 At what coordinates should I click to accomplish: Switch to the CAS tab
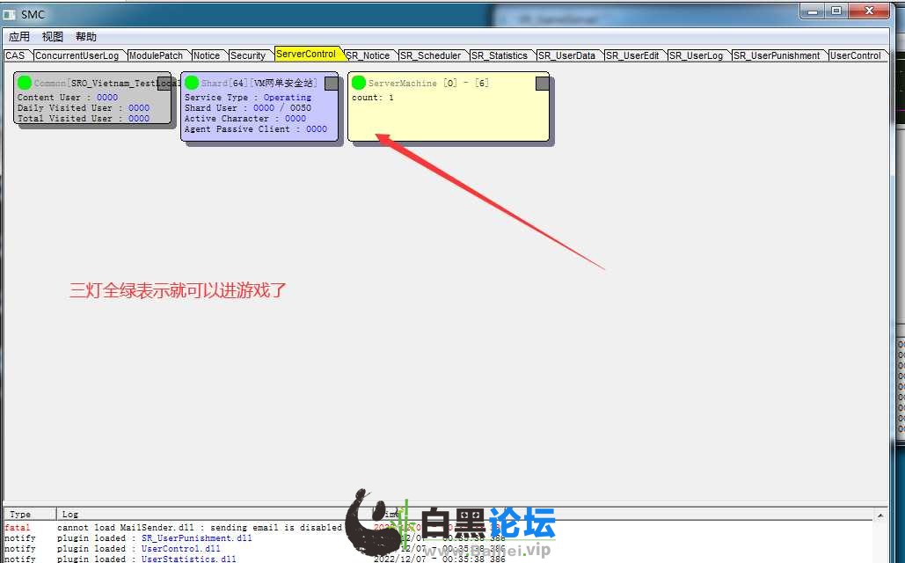click(x=15, y=55)
